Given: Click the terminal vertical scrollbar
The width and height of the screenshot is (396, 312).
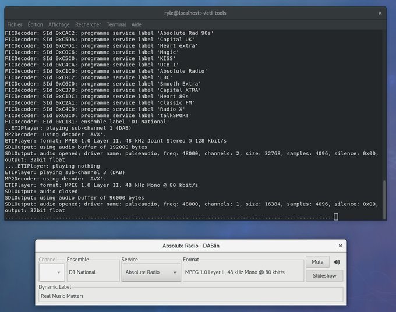Looking at the screenshot, I should (x=384, y=200).
